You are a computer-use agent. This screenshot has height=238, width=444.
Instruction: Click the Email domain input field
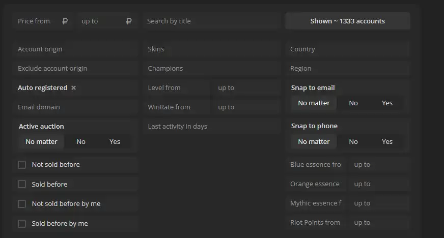click(76, 107)
